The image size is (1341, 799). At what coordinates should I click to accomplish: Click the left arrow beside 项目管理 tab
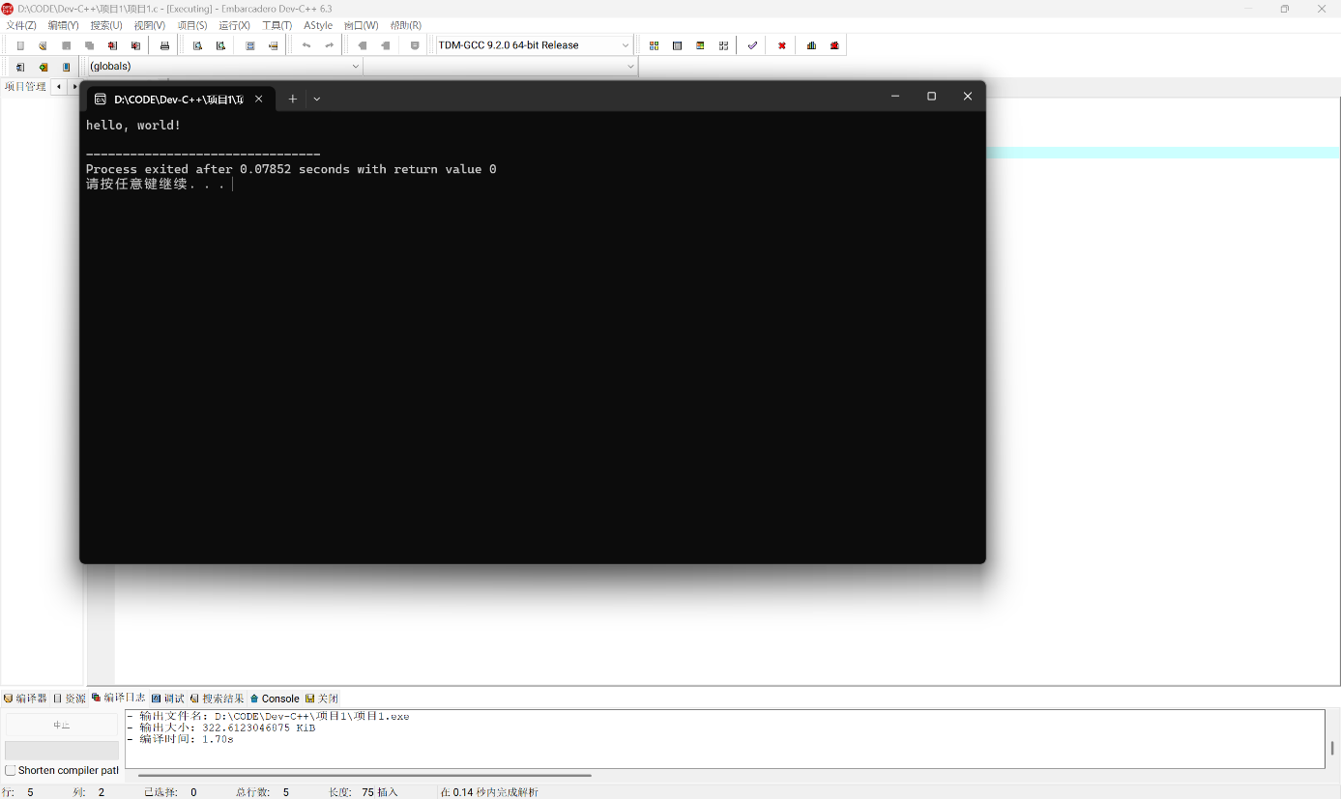(x=59, y=87)
